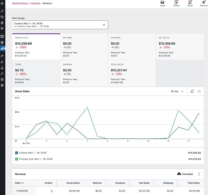Image resolution: width=208 pixels, height=195 pixels.
Task: Open the Dashboard icon in the sidebar
Action: coord(2,3)
